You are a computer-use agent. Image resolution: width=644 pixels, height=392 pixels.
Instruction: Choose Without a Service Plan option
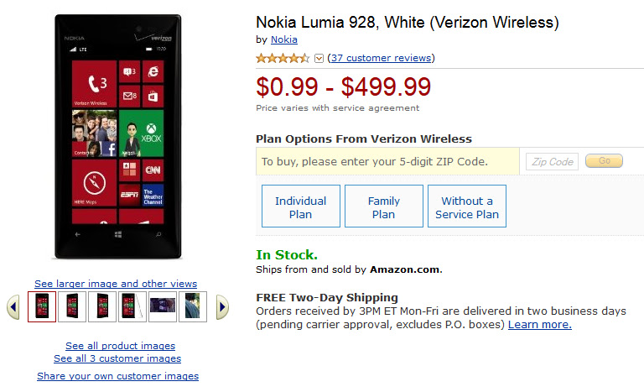[x=467, y=206]
